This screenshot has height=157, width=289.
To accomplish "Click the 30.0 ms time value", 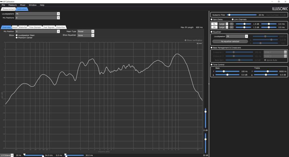I will pos(89,155).
